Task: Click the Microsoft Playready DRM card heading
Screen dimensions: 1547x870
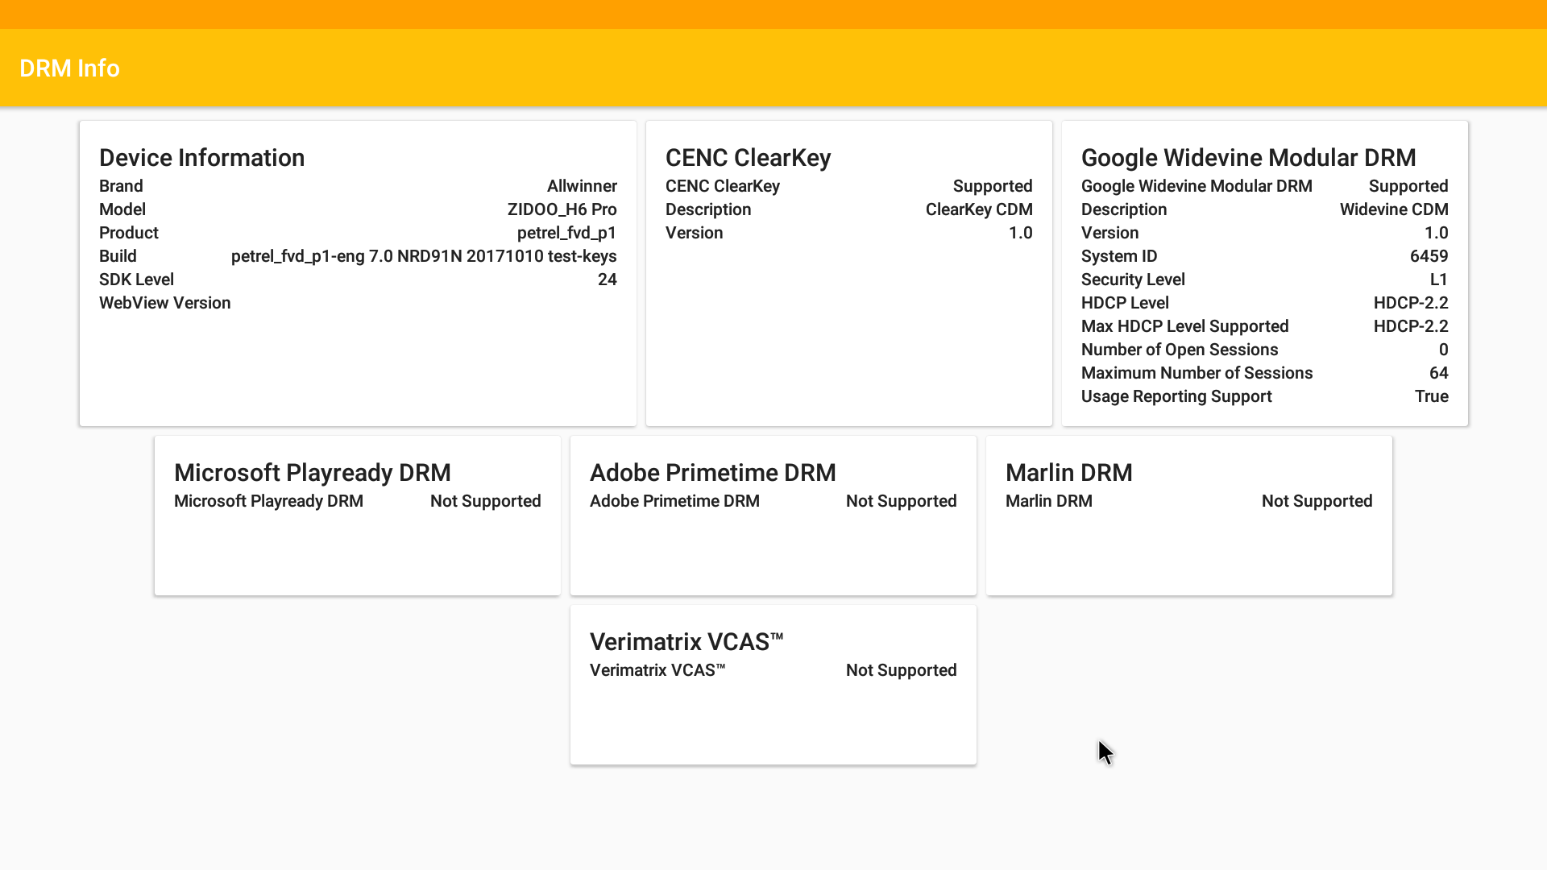Action: pos(313,473)
